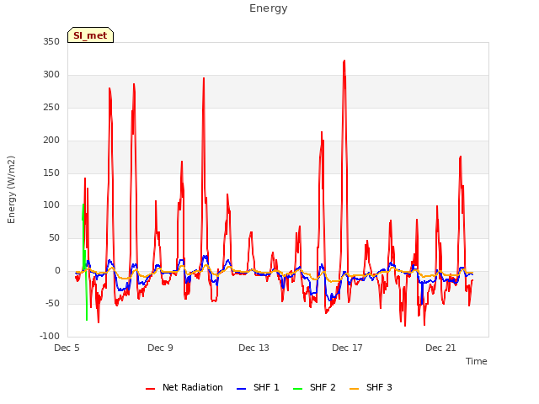The width and height of the screenshot is (539, 404).
Task: Click the -50 y-axis tick label
Action: (x=52, y=303)
